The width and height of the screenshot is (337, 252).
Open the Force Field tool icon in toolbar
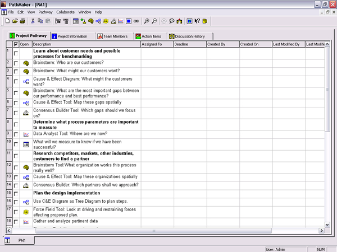(106, 21)
